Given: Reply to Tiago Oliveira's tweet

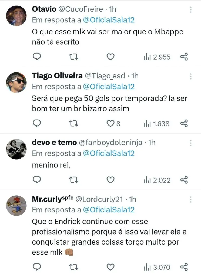Looking at the screenshot, I should click(37, 124).
